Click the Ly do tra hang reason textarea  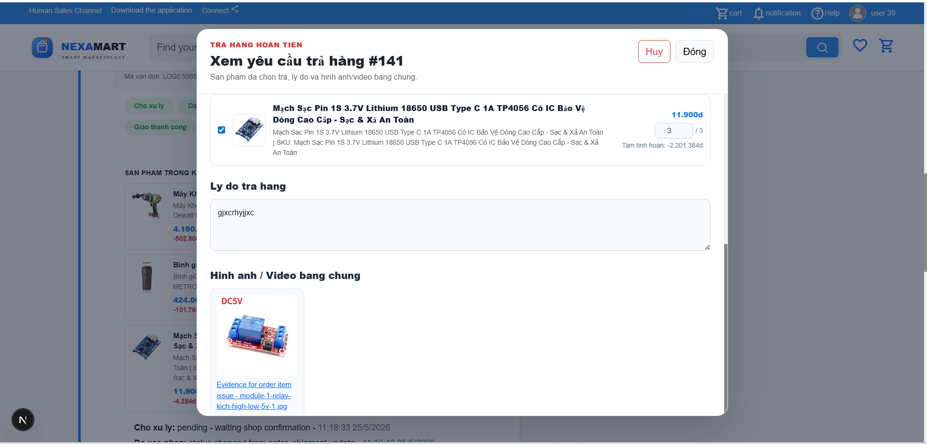tap(460, 225)
